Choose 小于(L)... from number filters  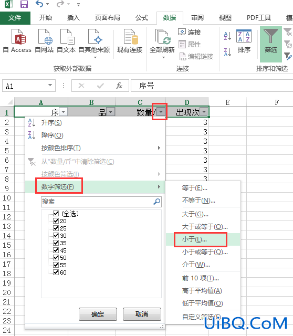coord(203,239)
